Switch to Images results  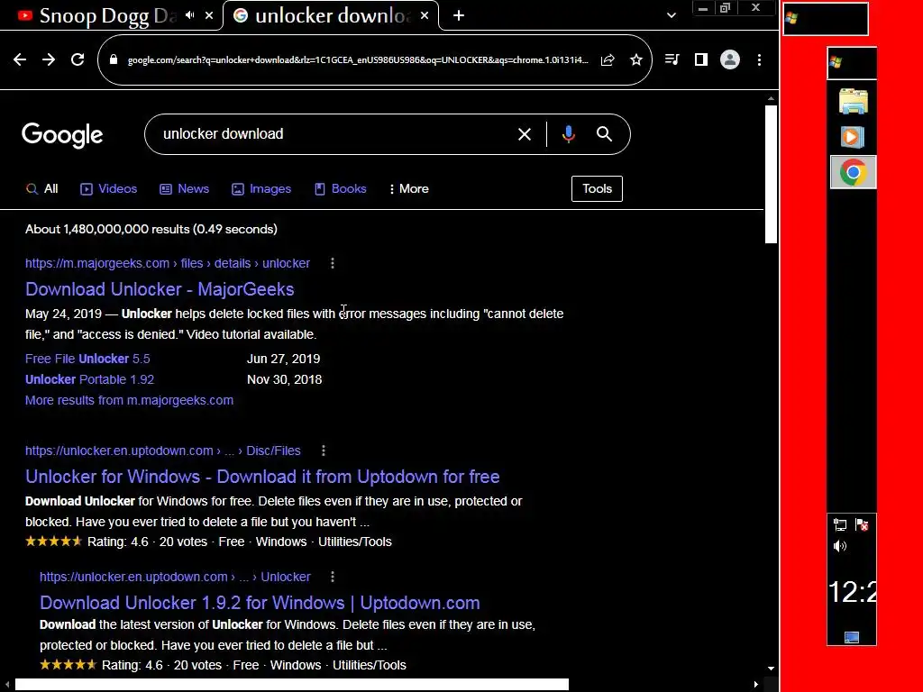261,189
